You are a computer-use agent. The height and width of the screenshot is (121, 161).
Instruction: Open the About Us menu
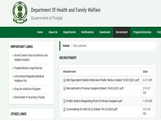point(53,32)
